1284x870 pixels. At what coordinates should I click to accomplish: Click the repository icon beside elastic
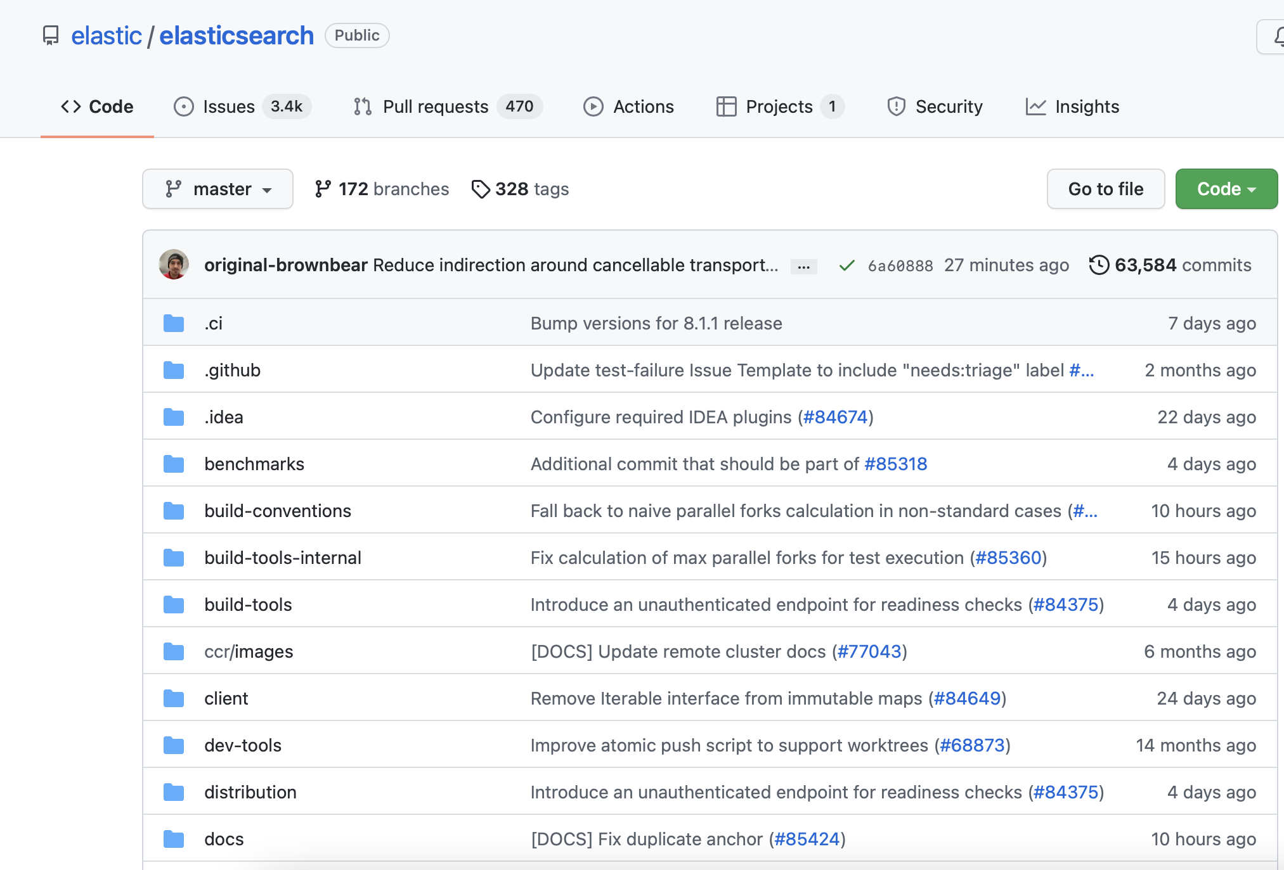click(x=51, y=35)
